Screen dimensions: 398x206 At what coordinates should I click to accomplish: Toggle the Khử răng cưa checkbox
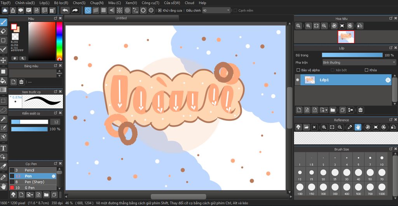coord(160,10)
